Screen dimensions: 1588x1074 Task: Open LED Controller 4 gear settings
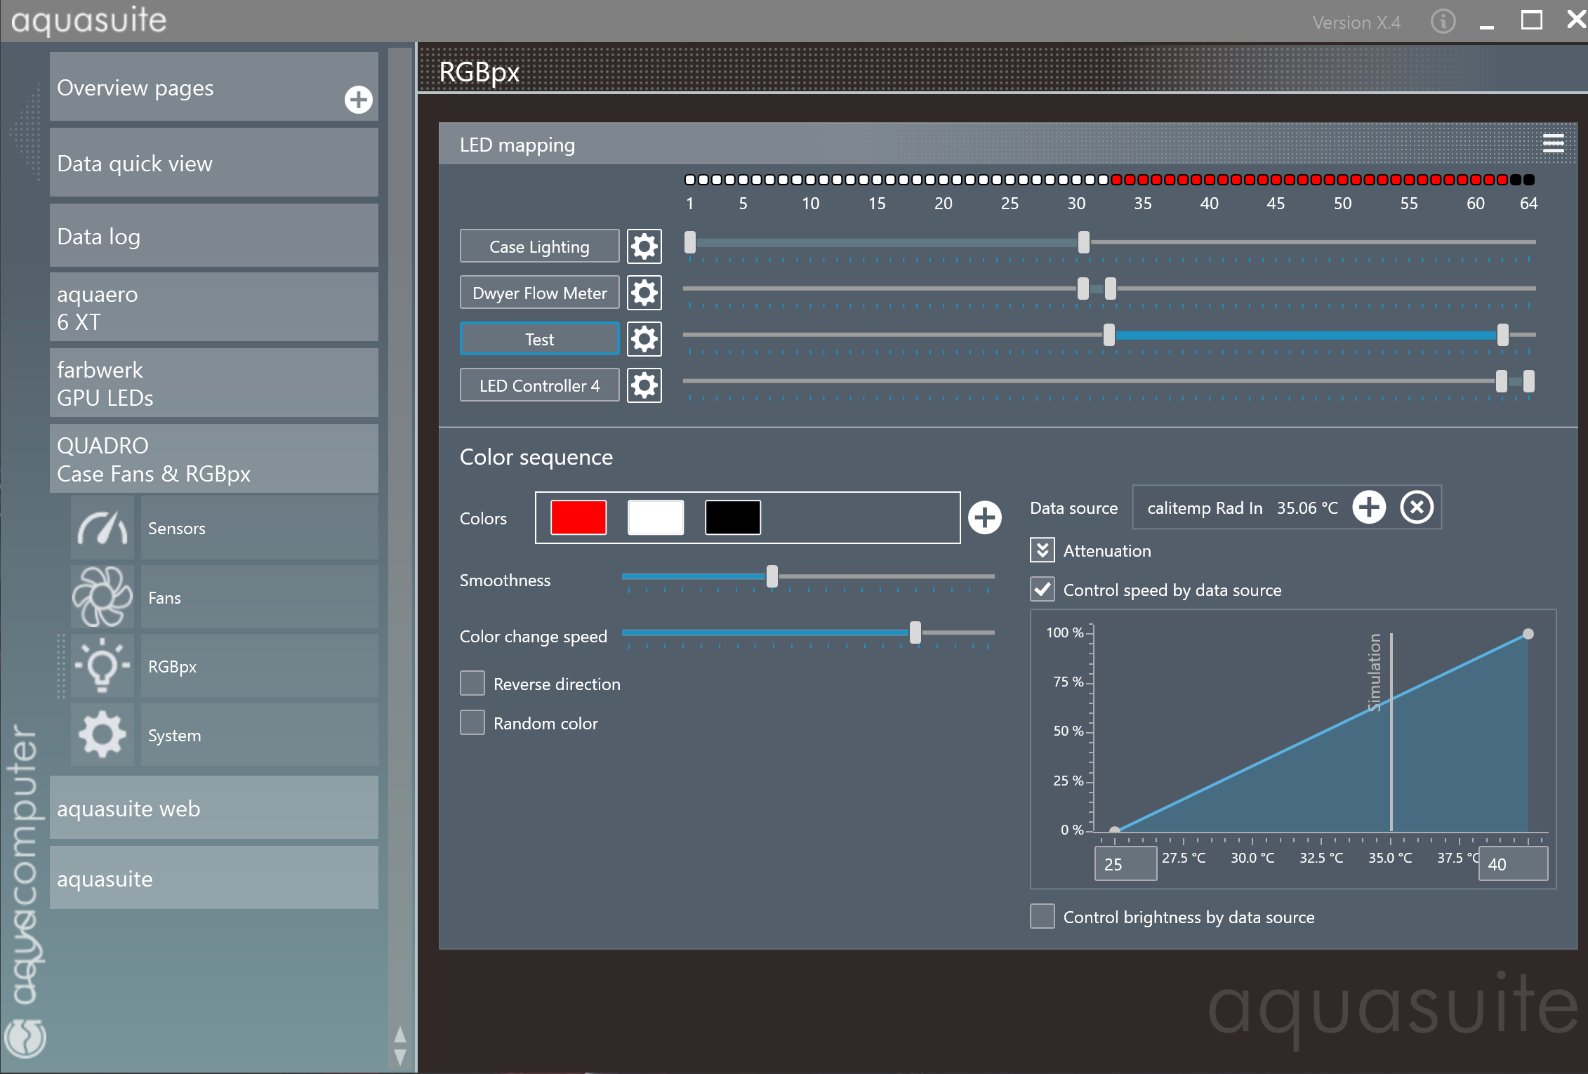point(644,385)
